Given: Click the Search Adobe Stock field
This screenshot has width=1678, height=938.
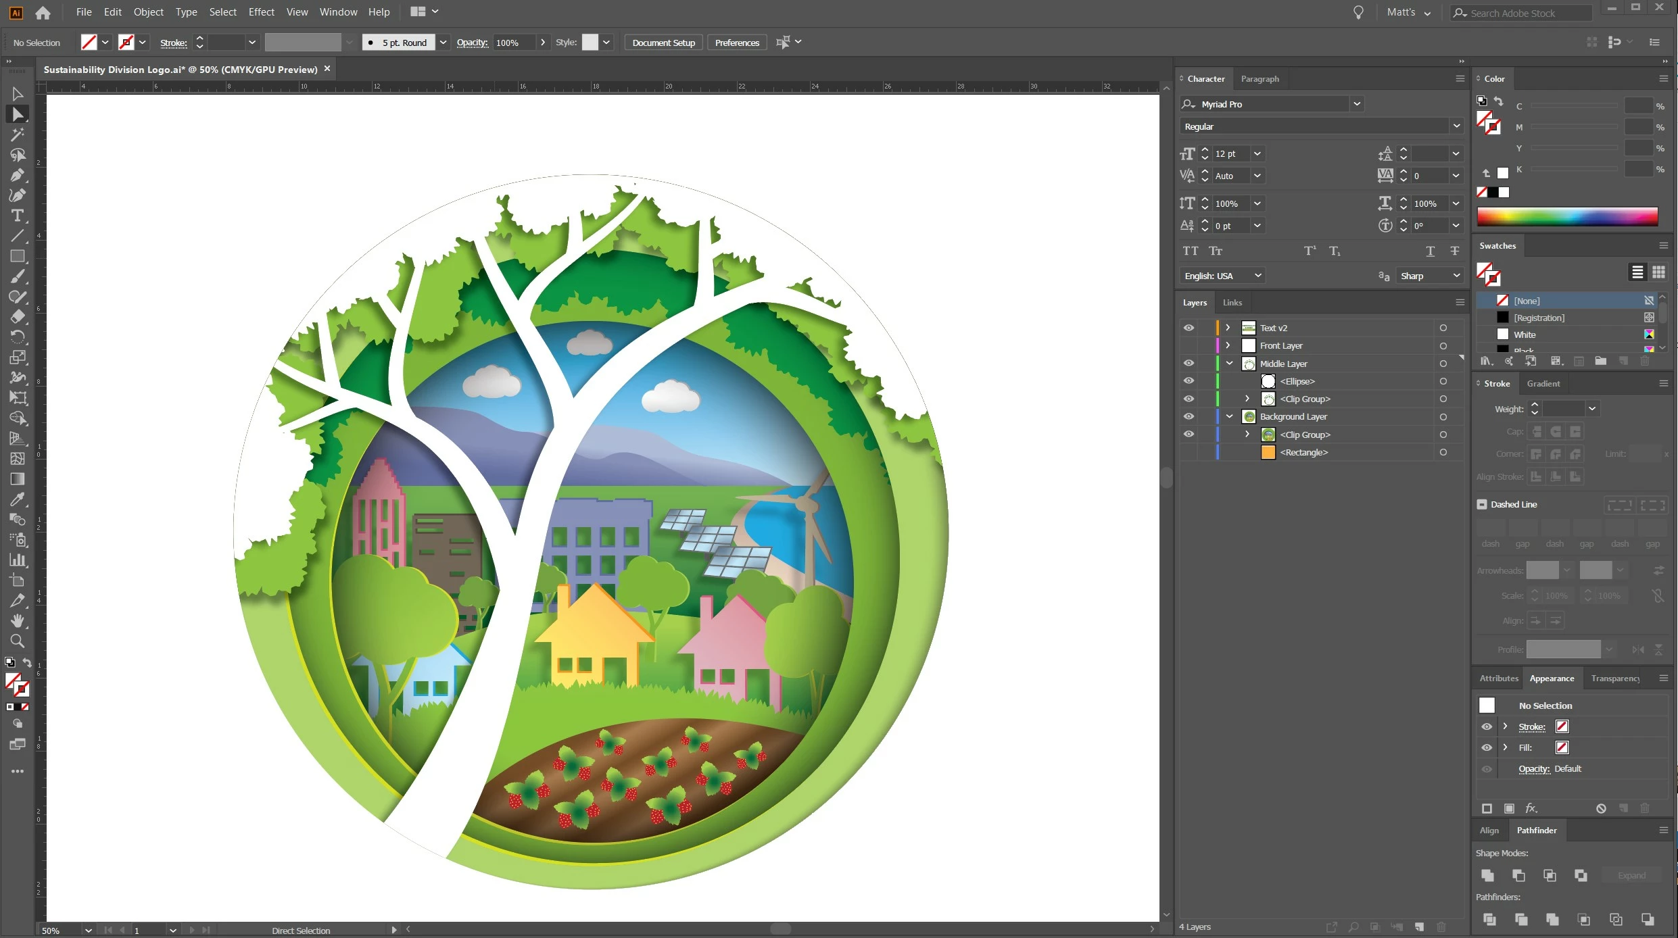Looking at the screenshot, I should [x=1521, y=13].
